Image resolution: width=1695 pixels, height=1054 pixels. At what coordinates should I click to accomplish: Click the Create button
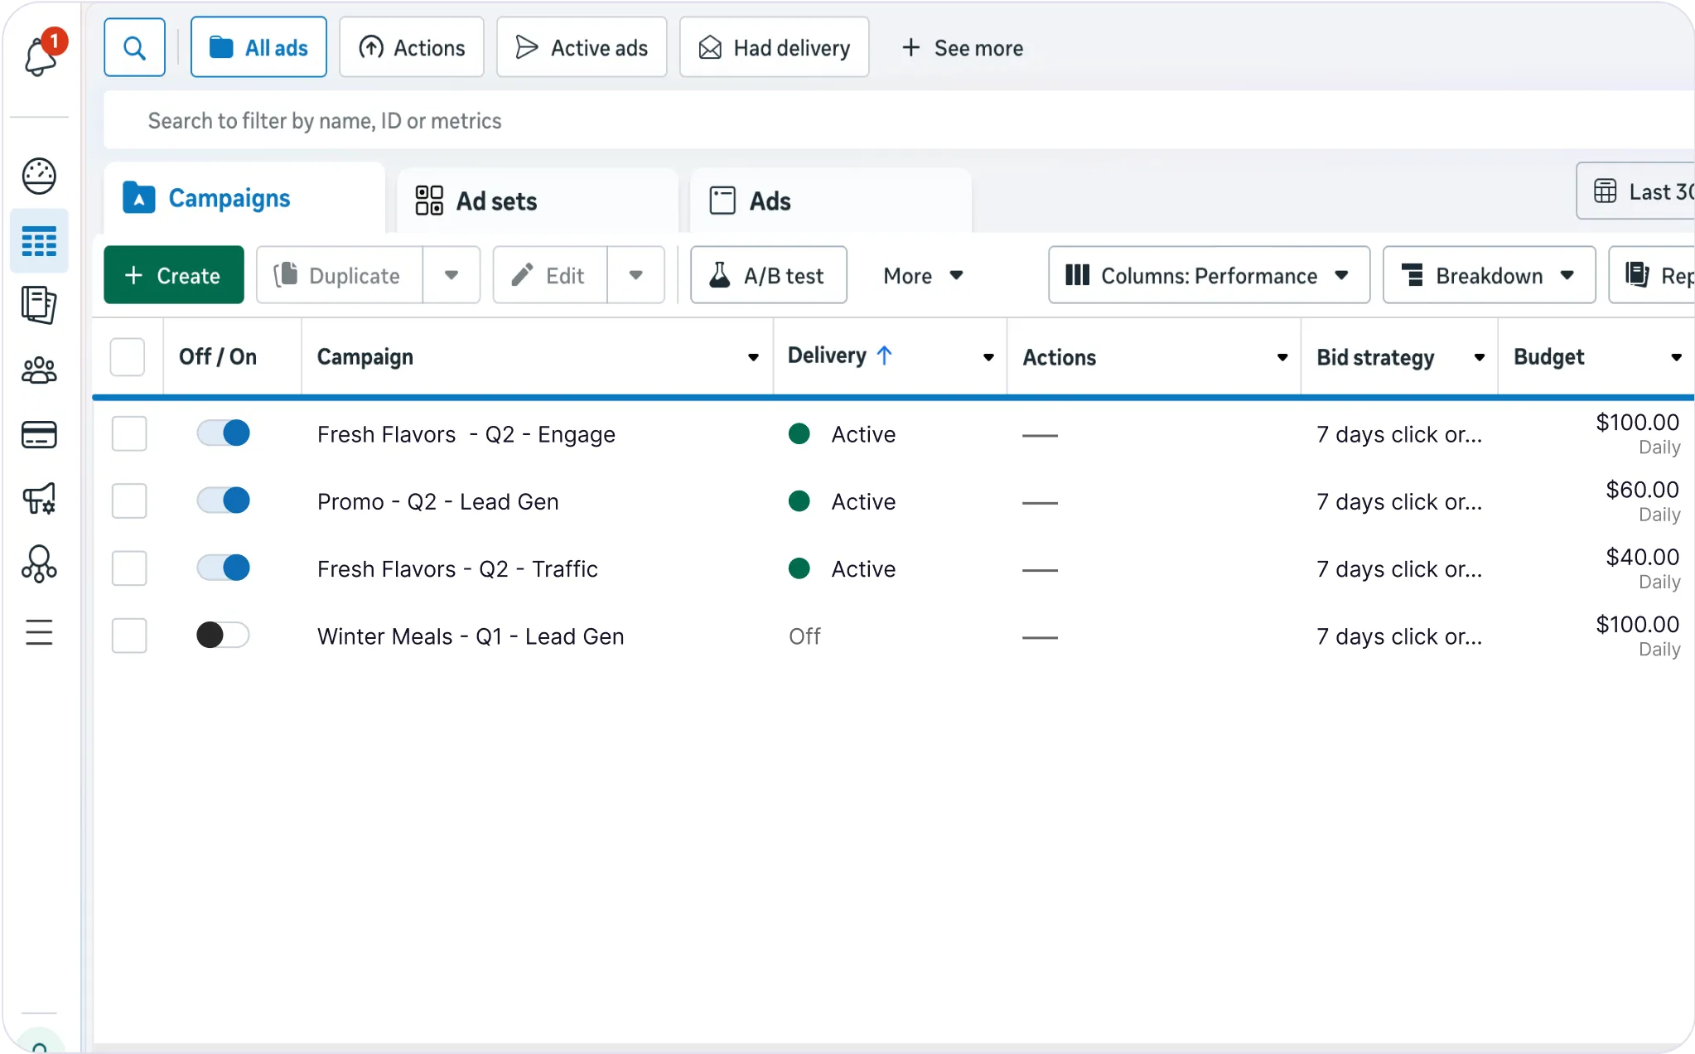click(173, 274)
